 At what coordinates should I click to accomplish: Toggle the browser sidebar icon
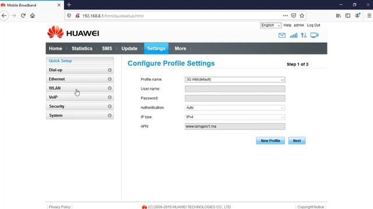point(348,16)
